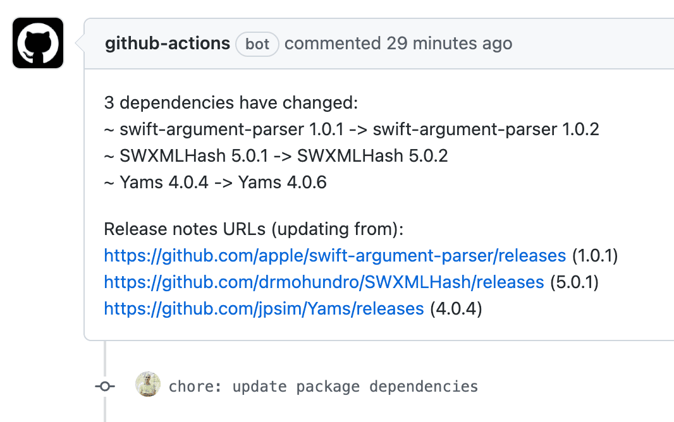
Task: Open the SWXMLHash releases page link
Action: coord(323,282)
